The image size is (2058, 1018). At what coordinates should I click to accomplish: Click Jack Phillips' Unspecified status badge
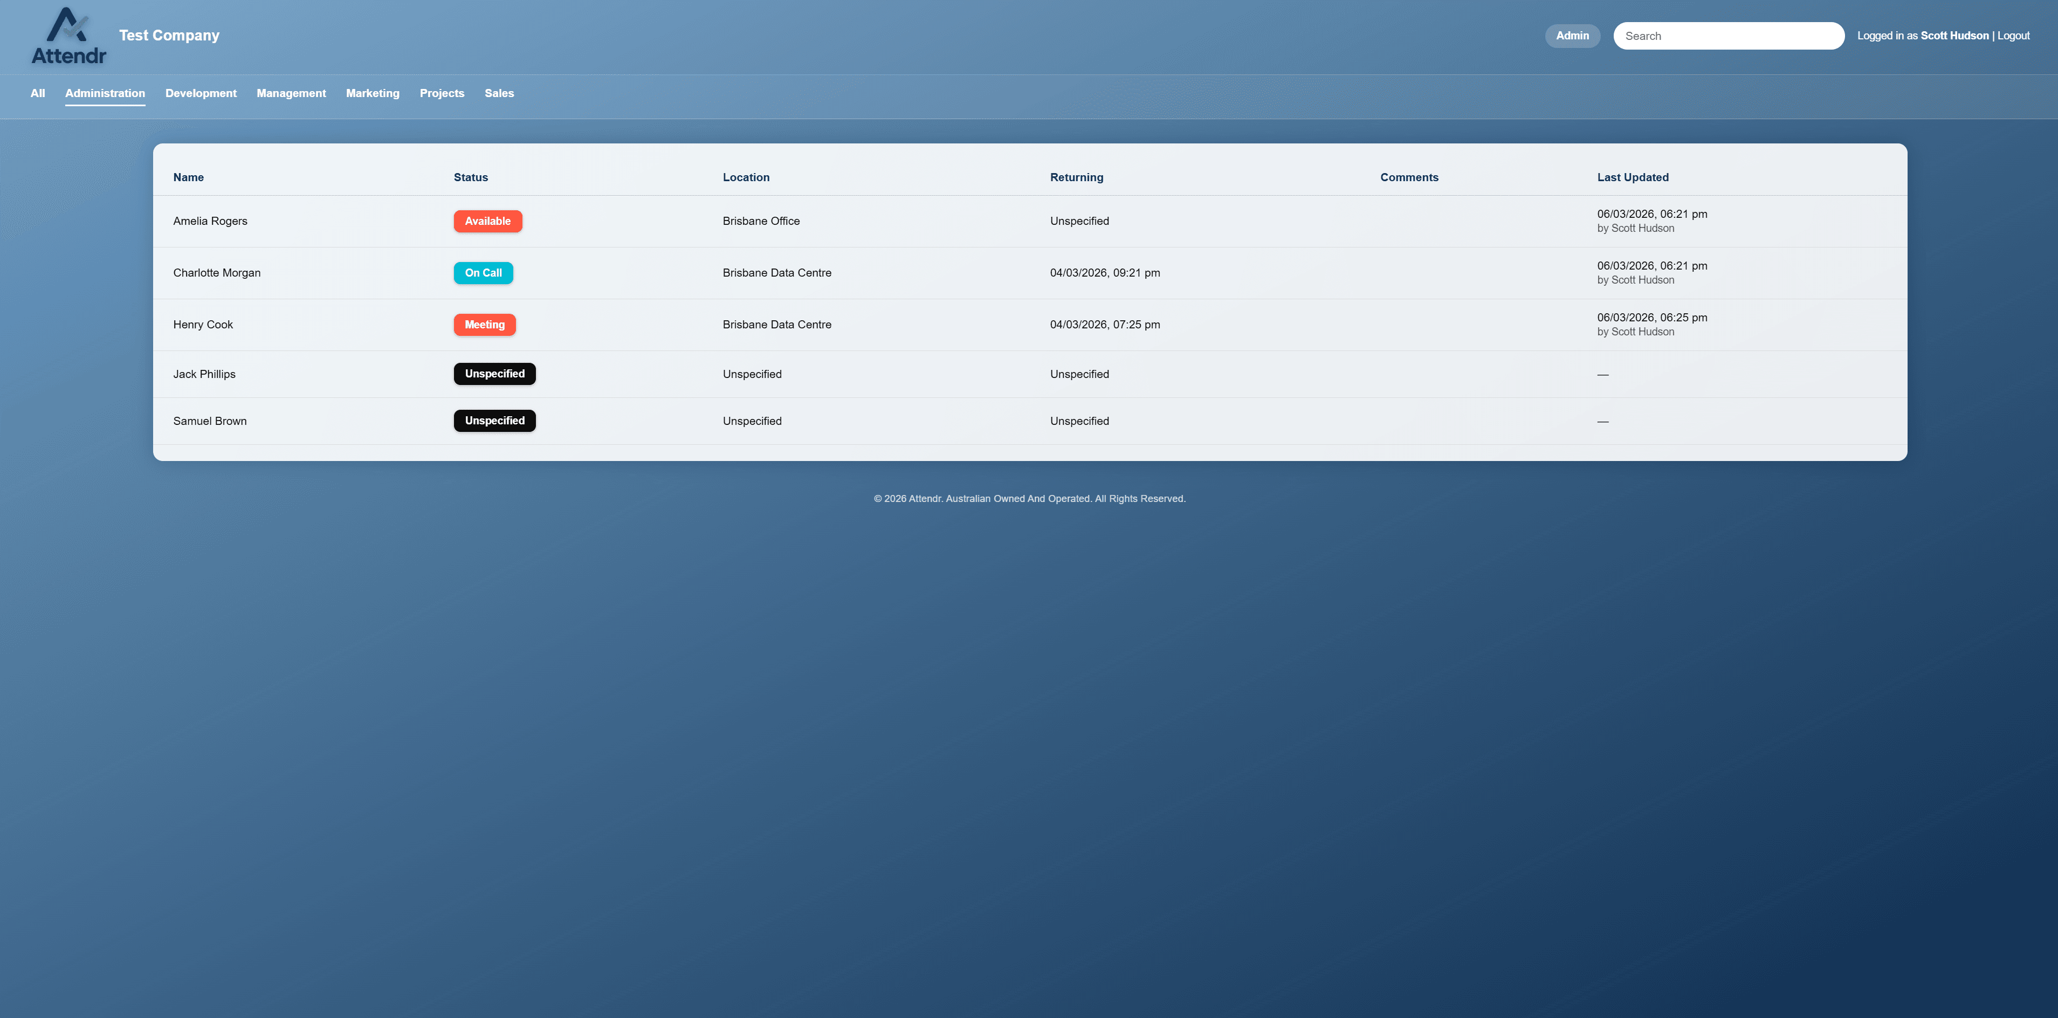pos(494,373)
